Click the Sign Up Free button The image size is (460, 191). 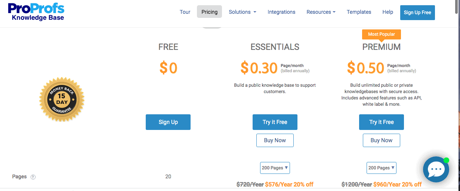417,13
